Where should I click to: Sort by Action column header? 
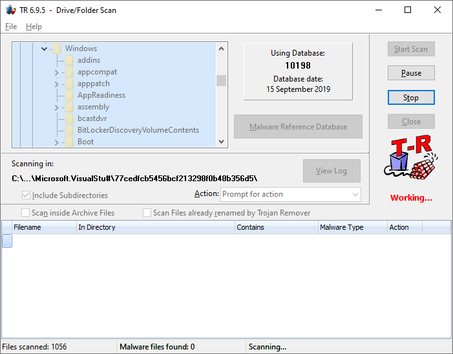405,227
